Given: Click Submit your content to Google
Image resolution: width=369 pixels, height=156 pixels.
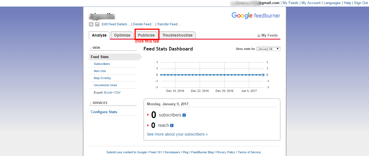Looking at the screenshot, I should (x=127, y=152).
